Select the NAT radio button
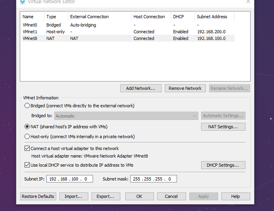The height and width of the screenshot is (211, 274). 27,127
